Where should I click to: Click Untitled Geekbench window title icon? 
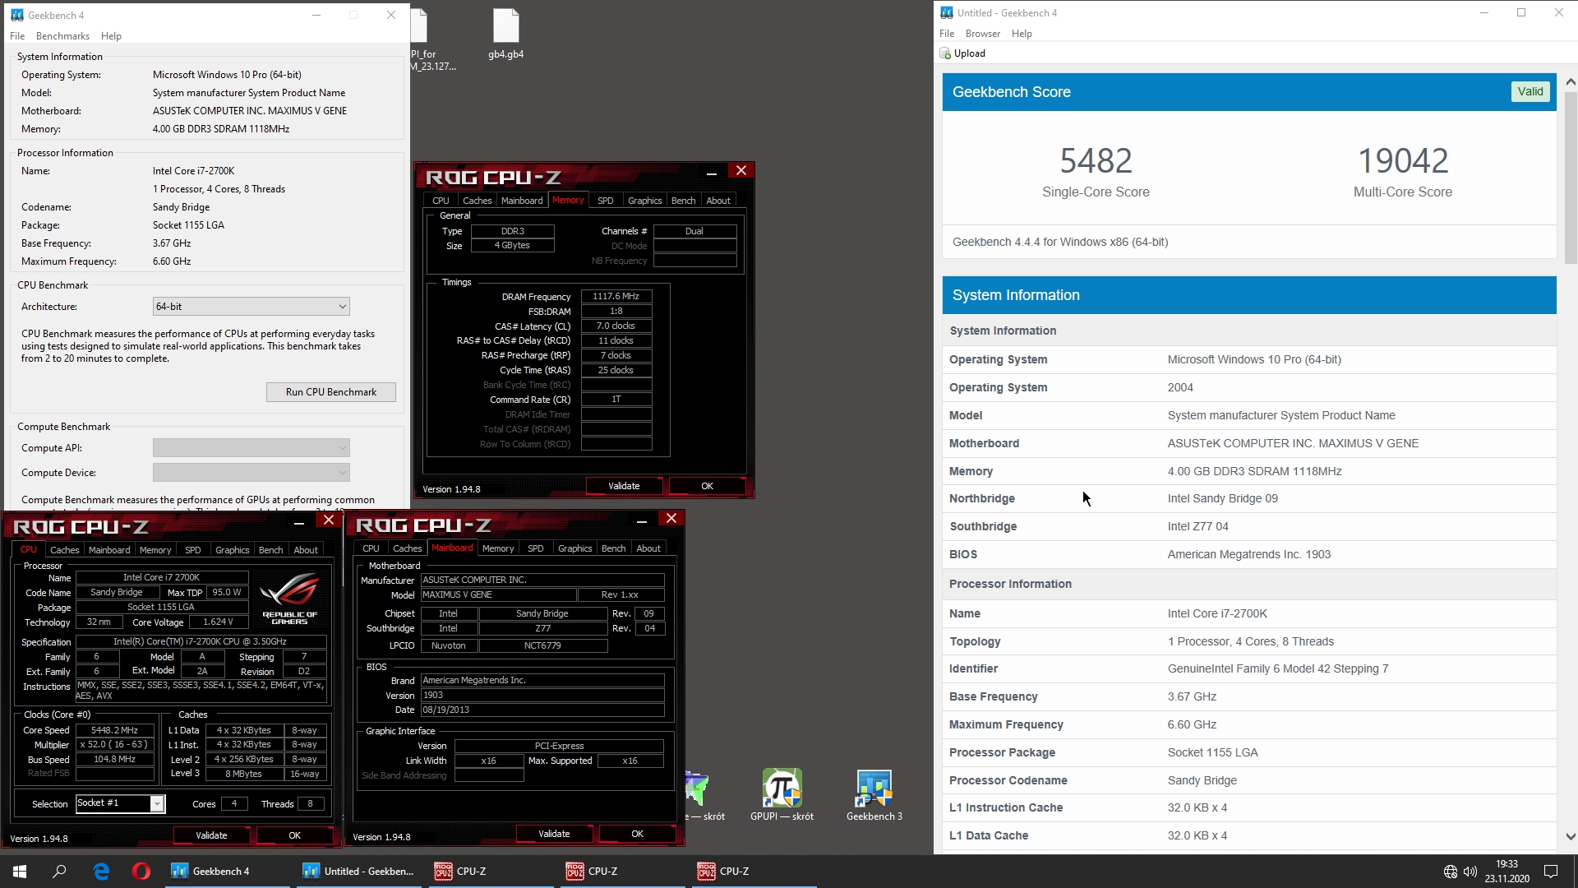947,12
